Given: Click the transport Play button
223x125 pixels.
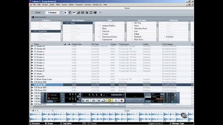Looking at the screenshot, I should coord(116,101).
